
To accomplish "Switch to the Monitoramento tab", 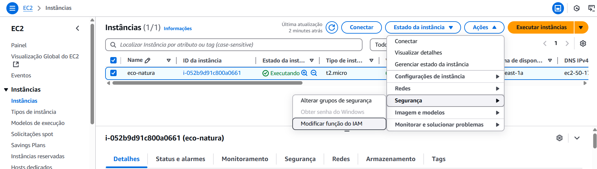I will (x=245, y=159).
